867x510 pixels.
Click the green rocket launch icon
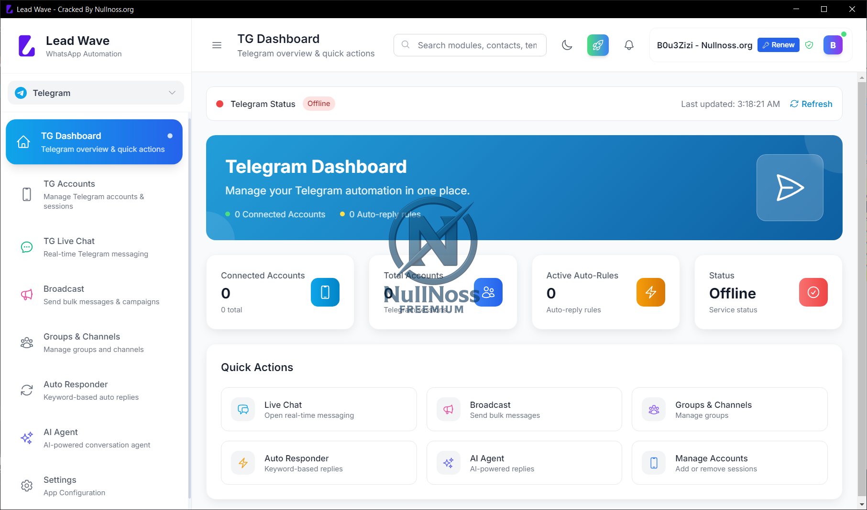pos(598,45)
